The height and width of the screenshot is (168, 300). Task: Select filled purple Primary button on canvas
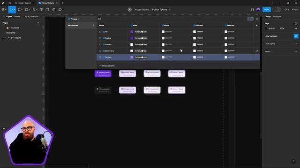pyautogui.click(x=103, y=74)
